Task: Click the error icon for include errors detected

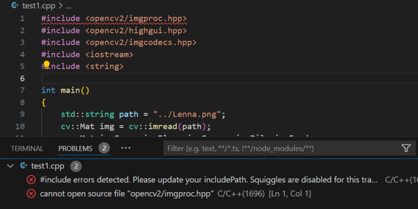Action: 31,180
